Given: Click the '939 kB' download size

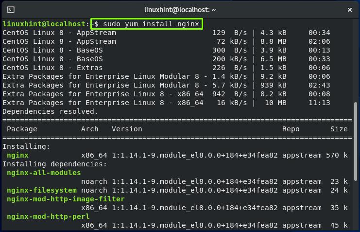Looking at the screenshot, I should pos(274,85).
